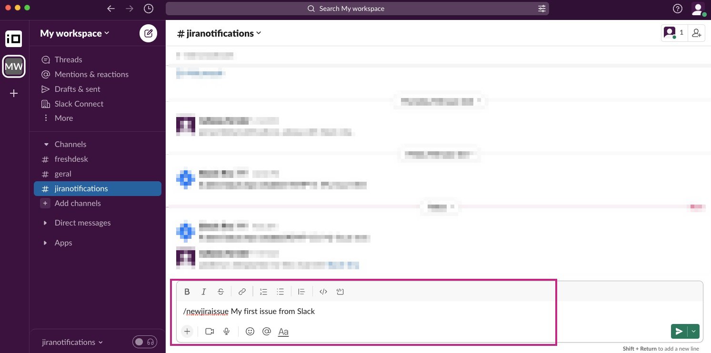Open My workspace dropdown menu
This screenshot has height=353, width=711.
click(74, 33)
